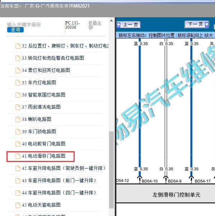Click document icon beside 39 车门锁

[x=18, y=132]
